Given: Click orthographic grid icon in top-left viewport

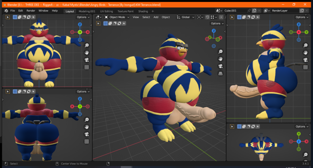Looking at the screenshot, I should coord(87,67).
